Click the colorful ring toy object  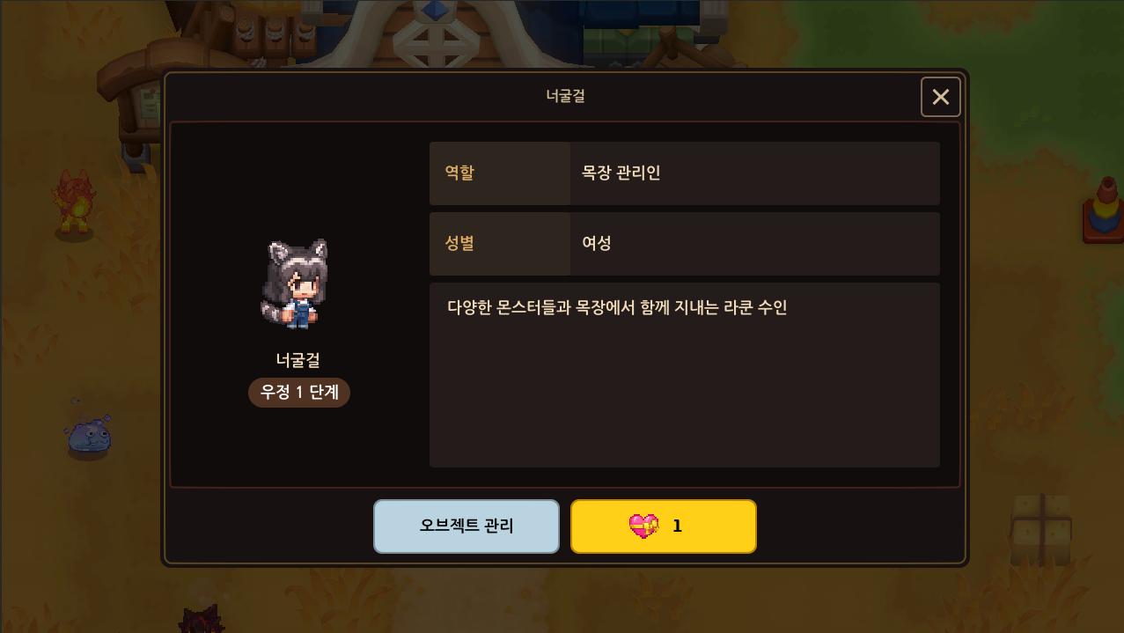(x=1105, y=210)
